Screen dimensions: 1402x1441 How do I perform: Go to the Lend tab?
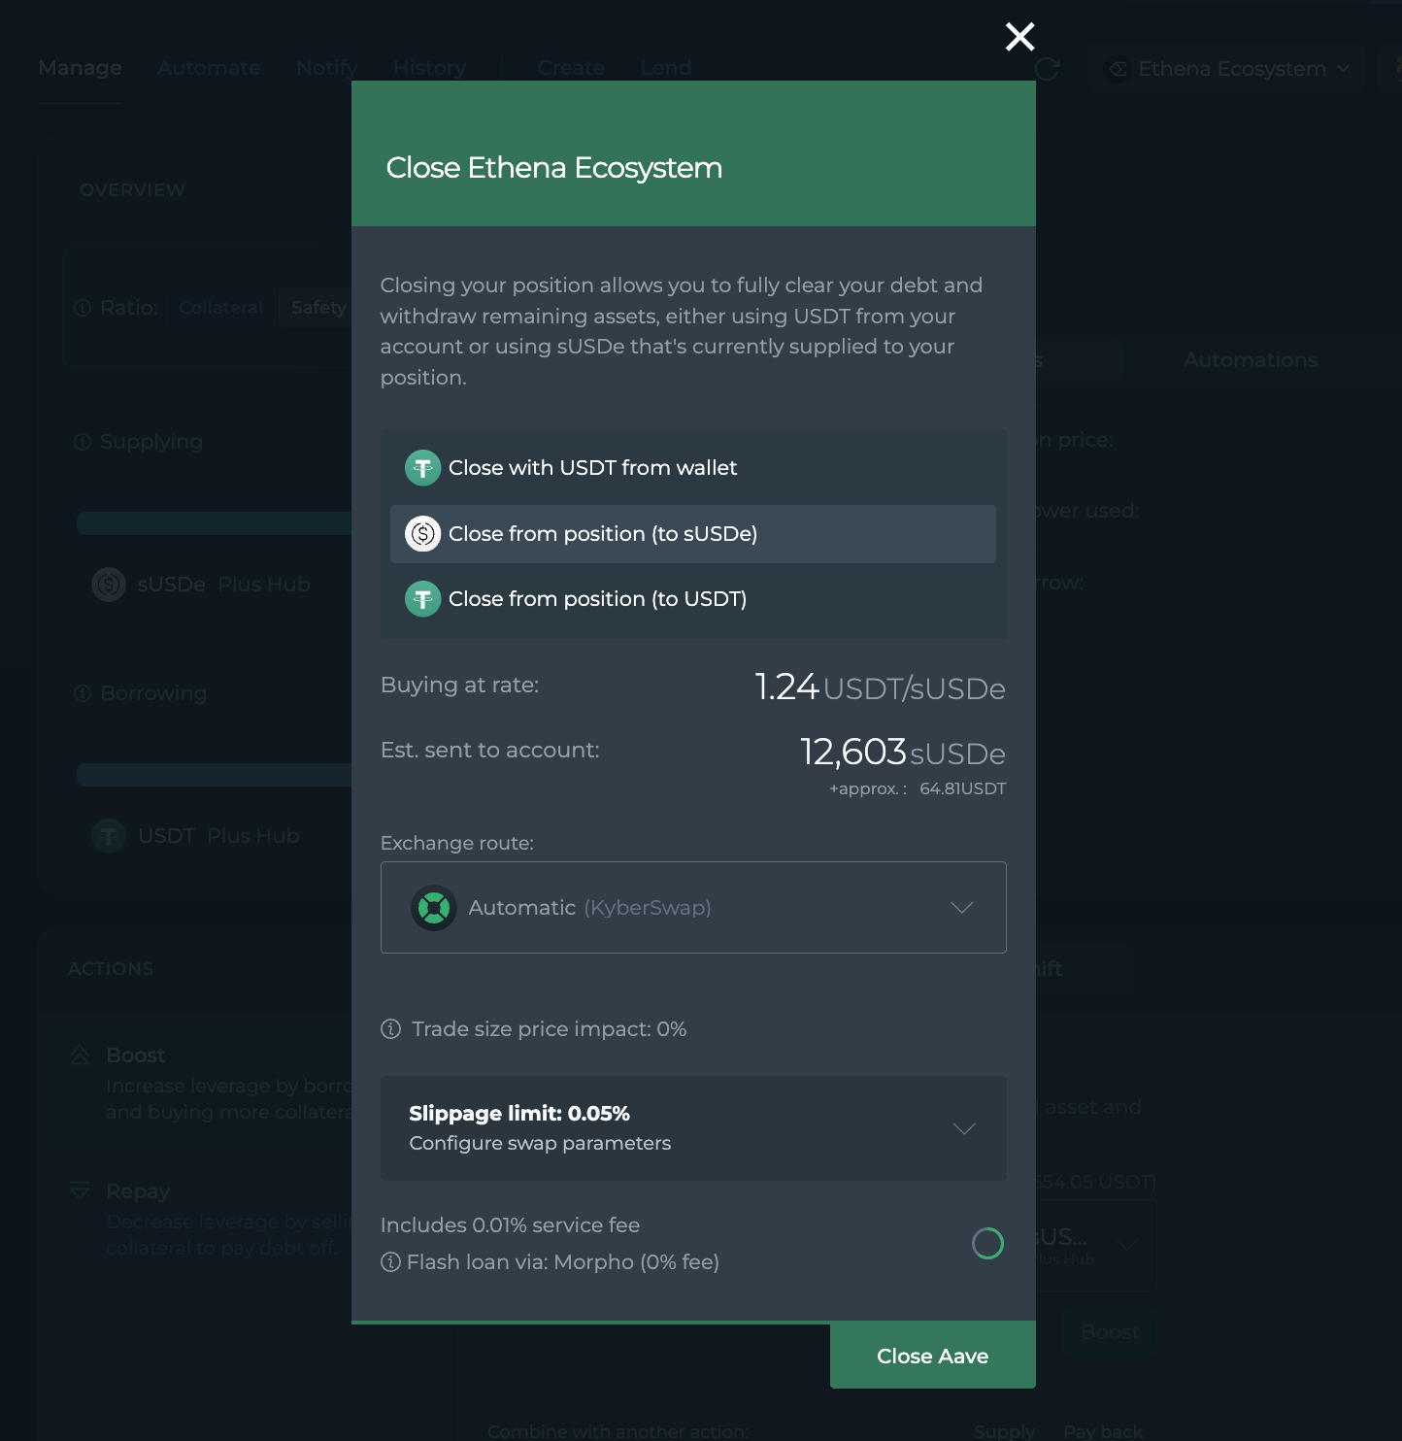666,68
